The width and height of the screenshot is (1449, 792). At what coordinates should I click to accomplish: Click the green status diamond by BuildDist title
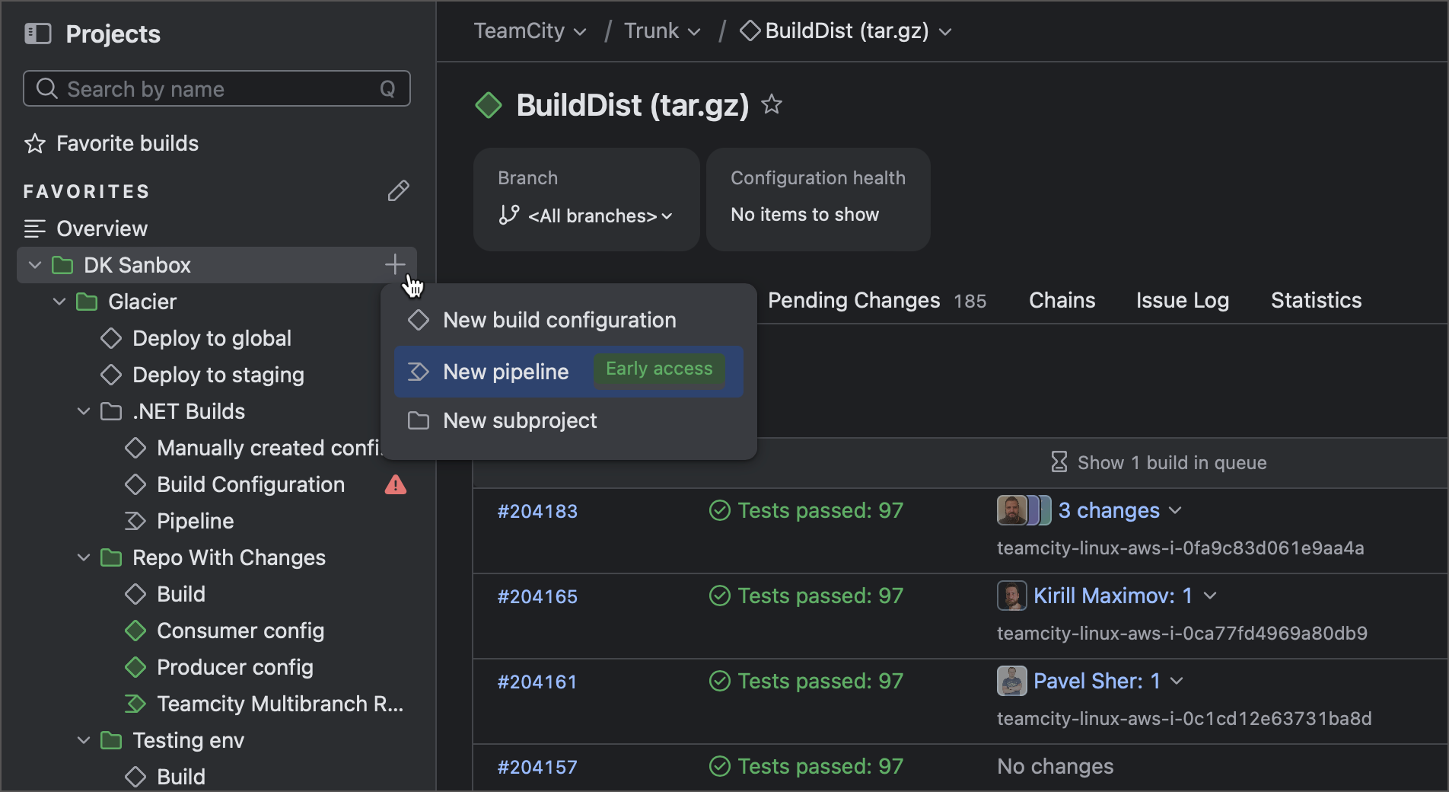[489, 105]
